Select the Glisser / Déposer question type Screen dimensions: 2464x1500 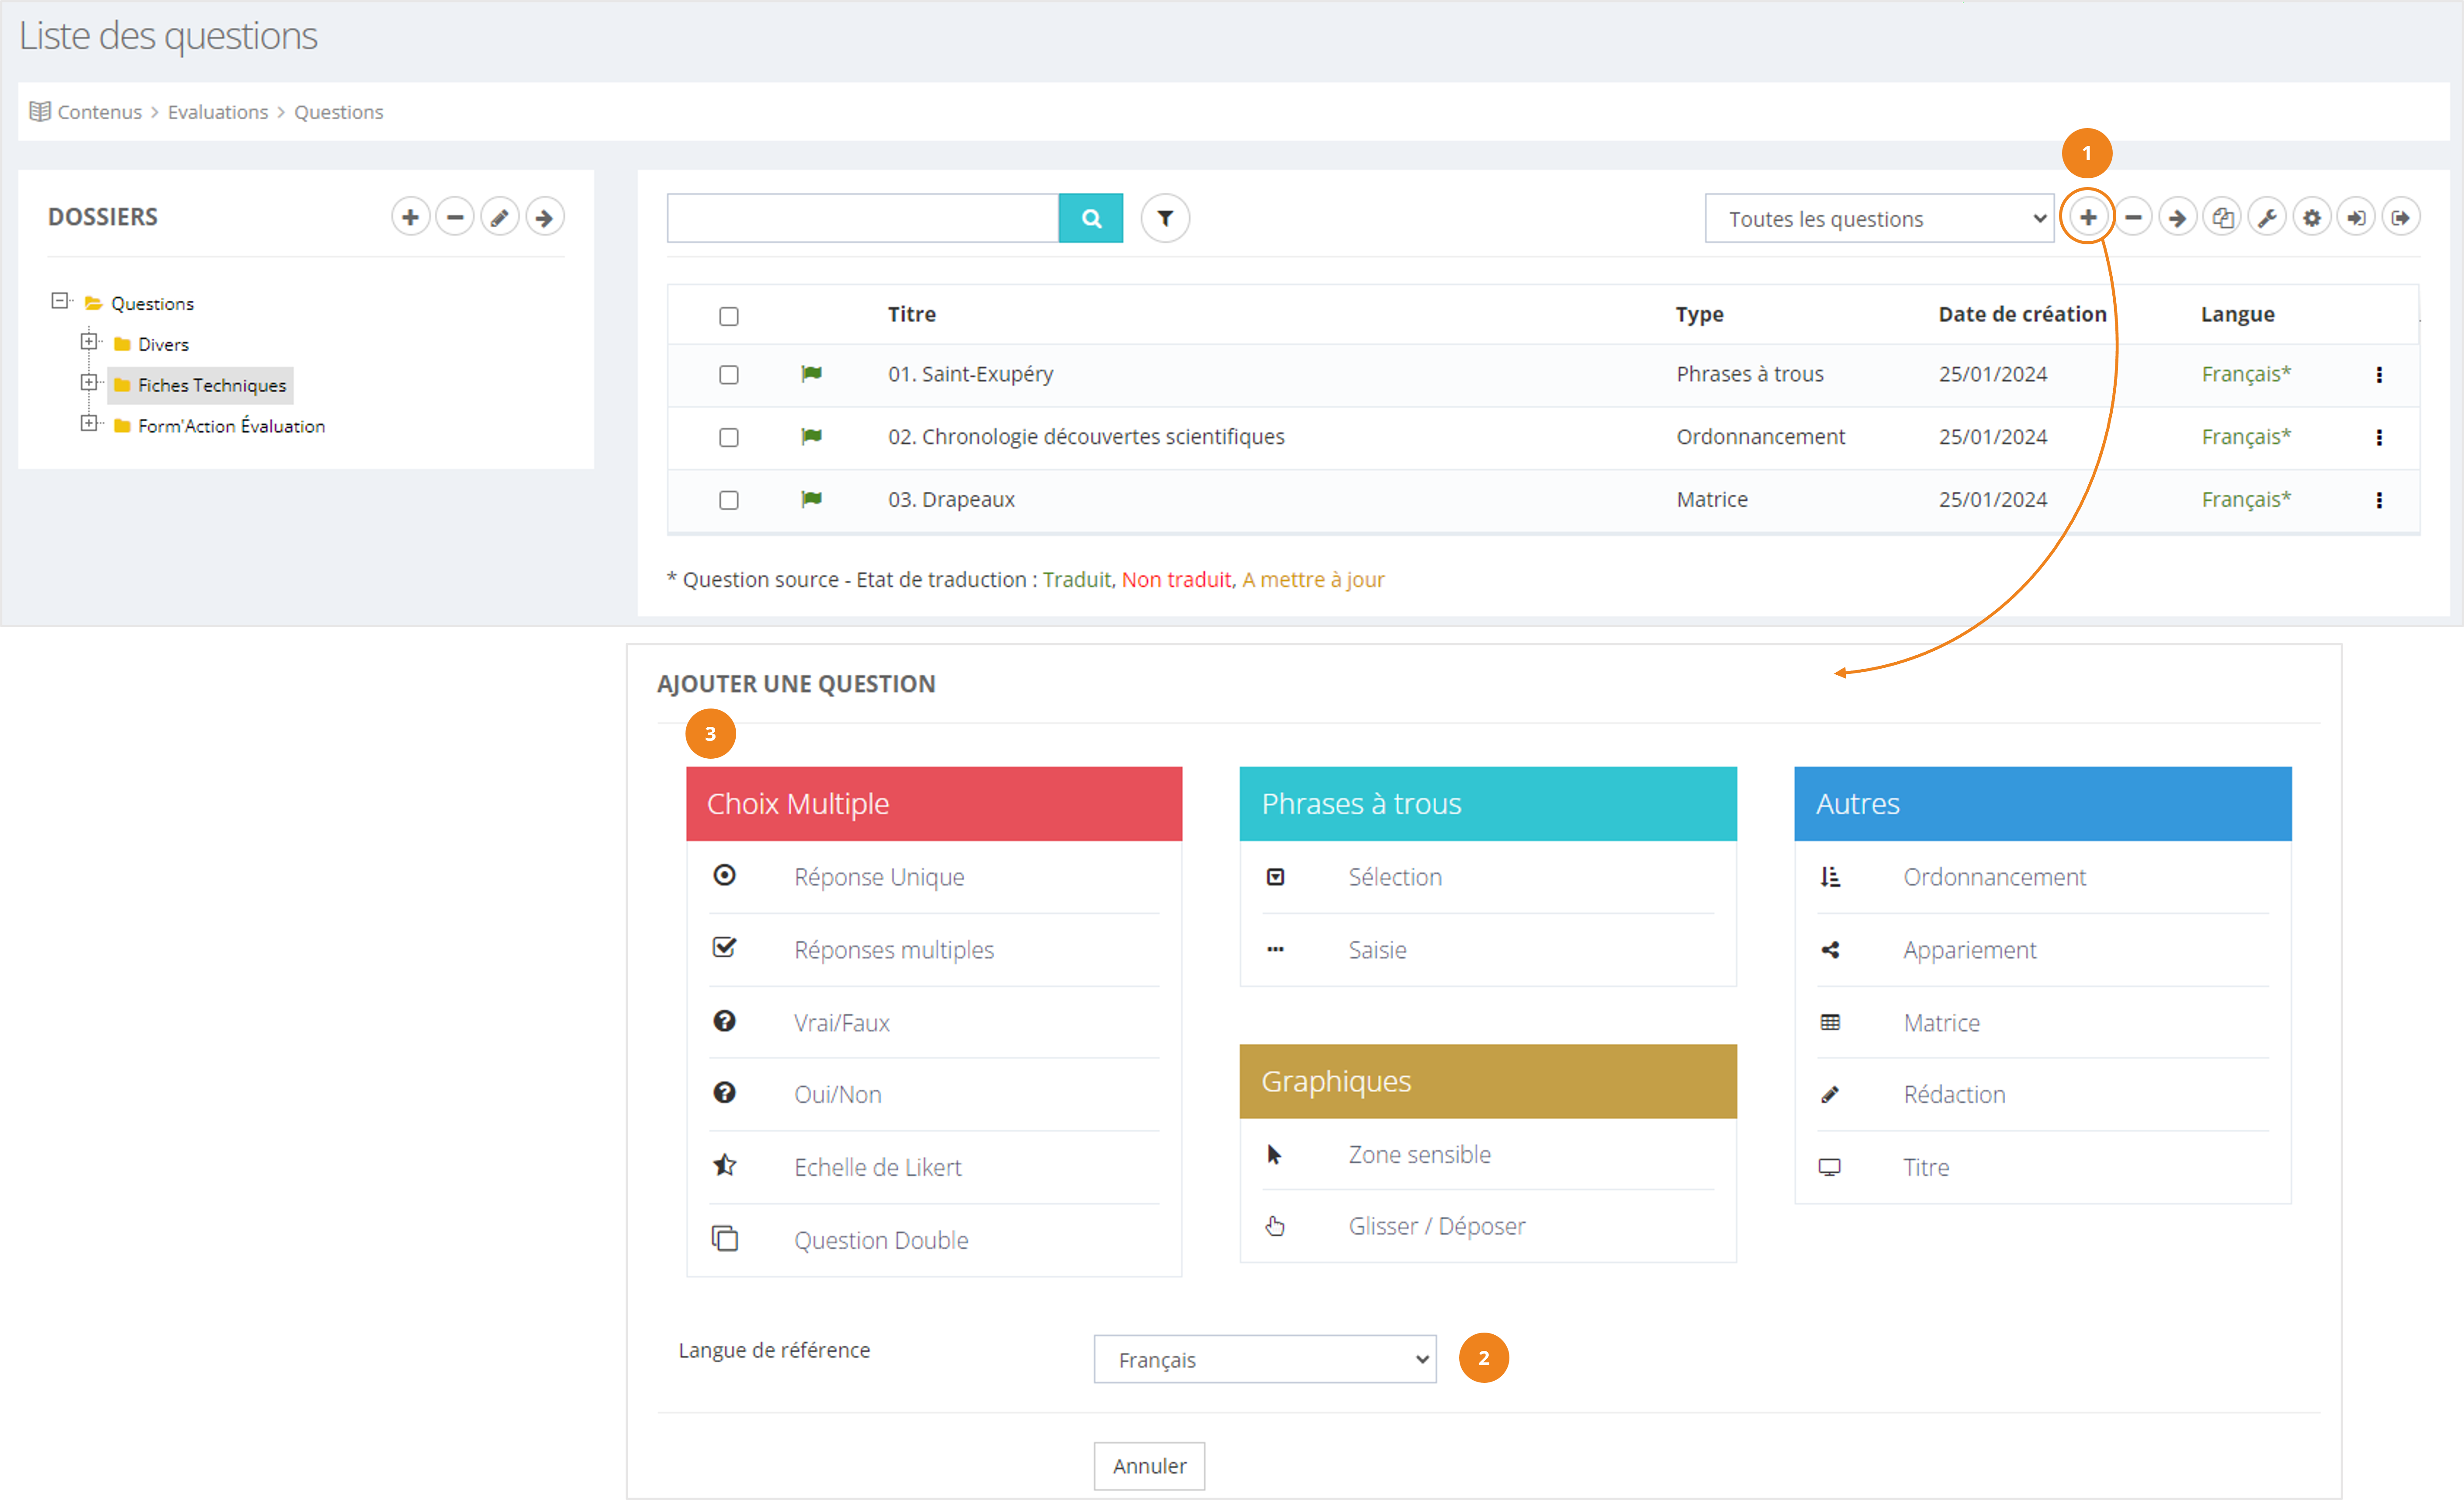[1436, 1226]
